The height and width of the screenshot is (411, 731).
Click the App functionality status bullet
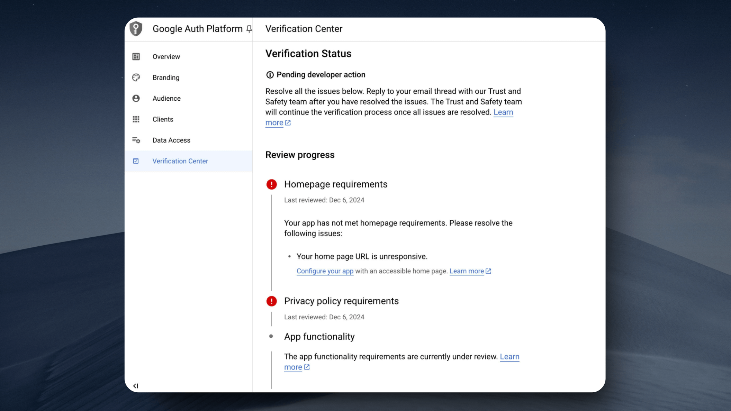click(x=271, y=336)
